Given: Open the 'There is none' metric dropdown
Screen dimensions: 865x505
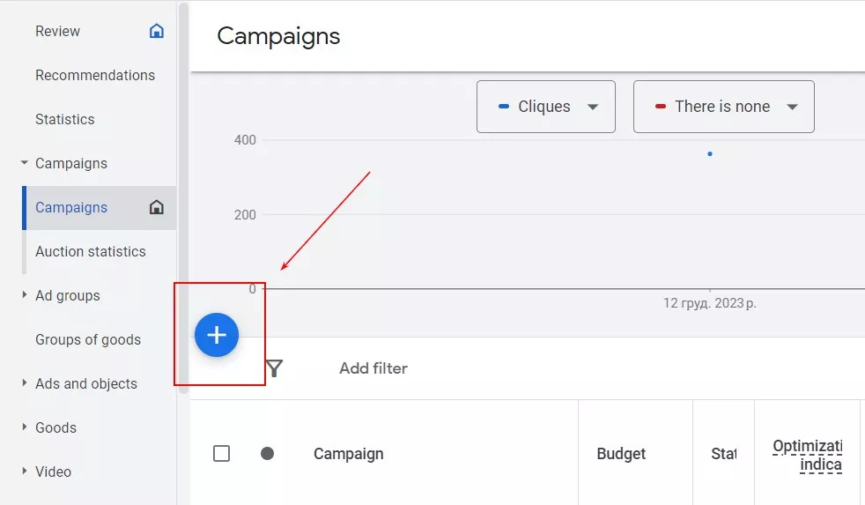Looking at the screenshot, I should [x=723, y=107].
